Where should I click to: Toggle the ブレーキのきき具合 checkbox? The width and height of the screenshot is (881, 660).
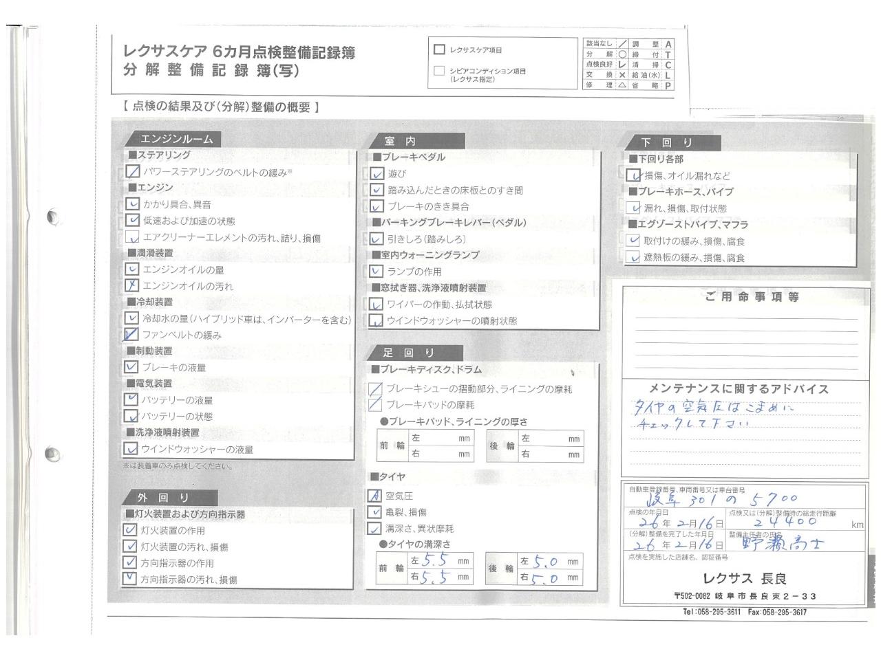click(x=376, y=206)
